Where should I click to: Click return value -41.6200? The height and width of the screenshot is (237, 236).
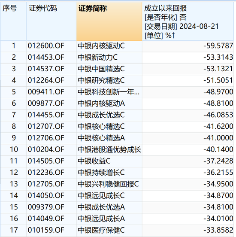218,126
